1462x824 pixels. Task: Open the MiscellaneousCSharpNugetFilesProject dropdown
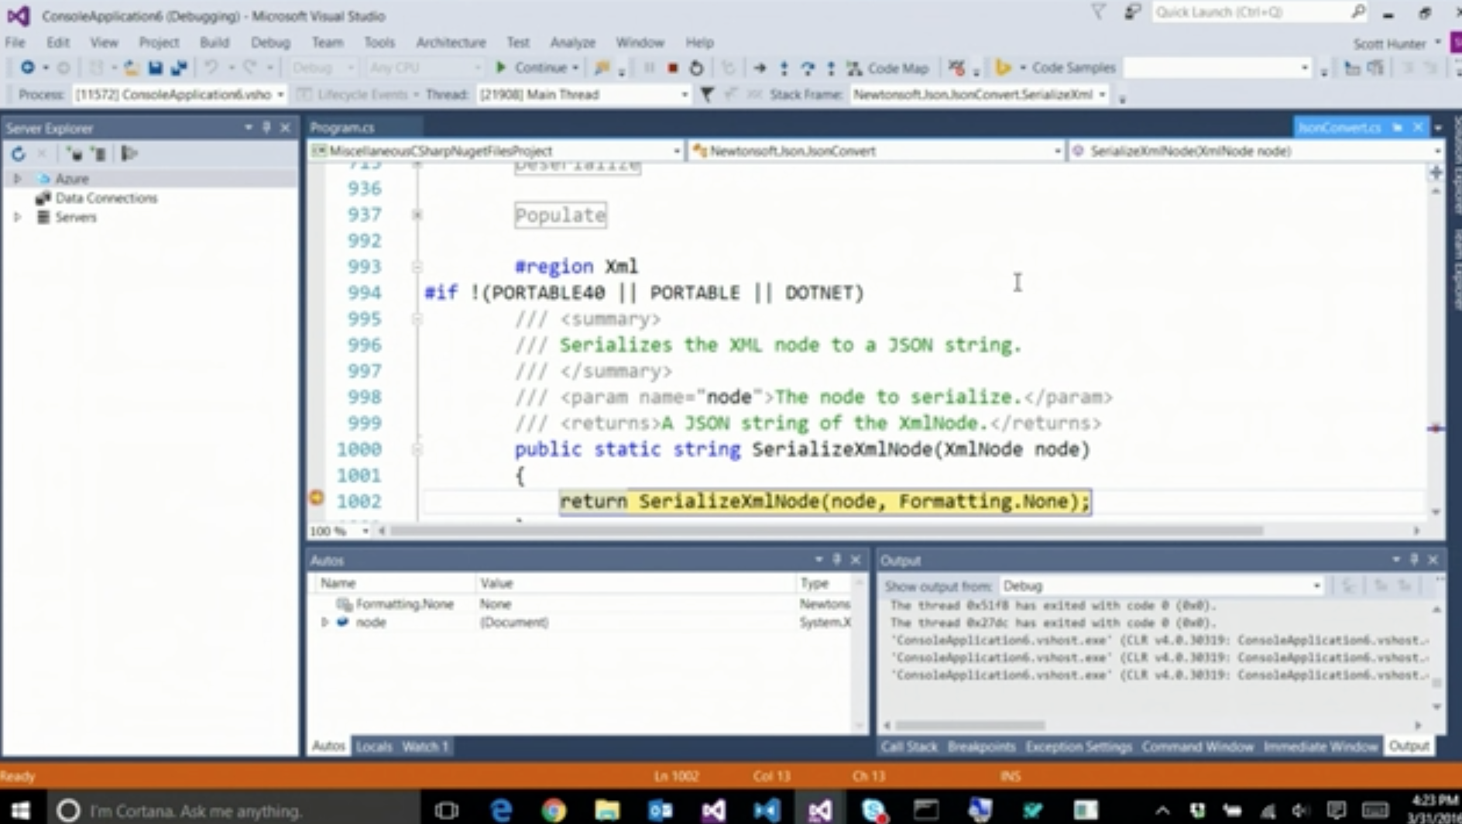496,151
